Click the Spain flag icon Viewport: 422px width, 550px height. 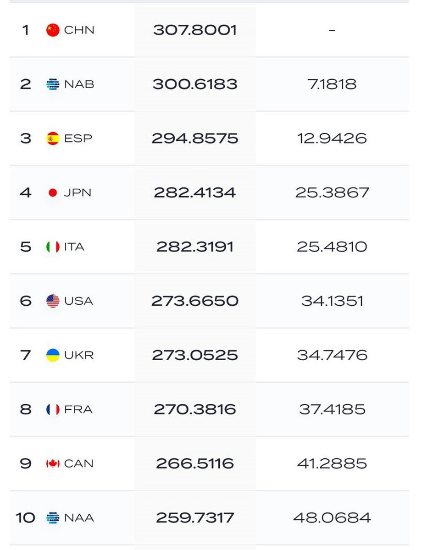click(x=53, y=138)
